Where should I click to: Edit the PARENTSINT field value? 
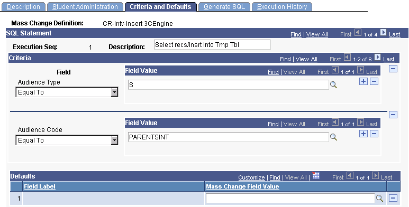[228, 137]
